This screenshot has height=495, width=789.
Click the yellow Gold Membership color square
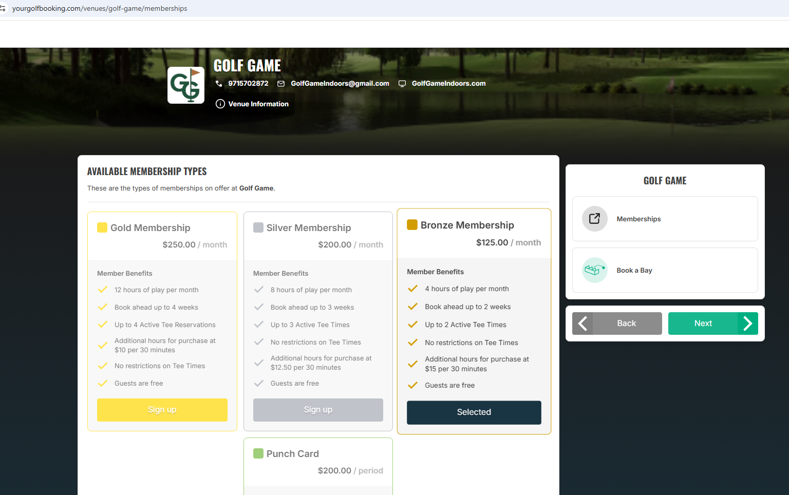(x=102, y=227)
